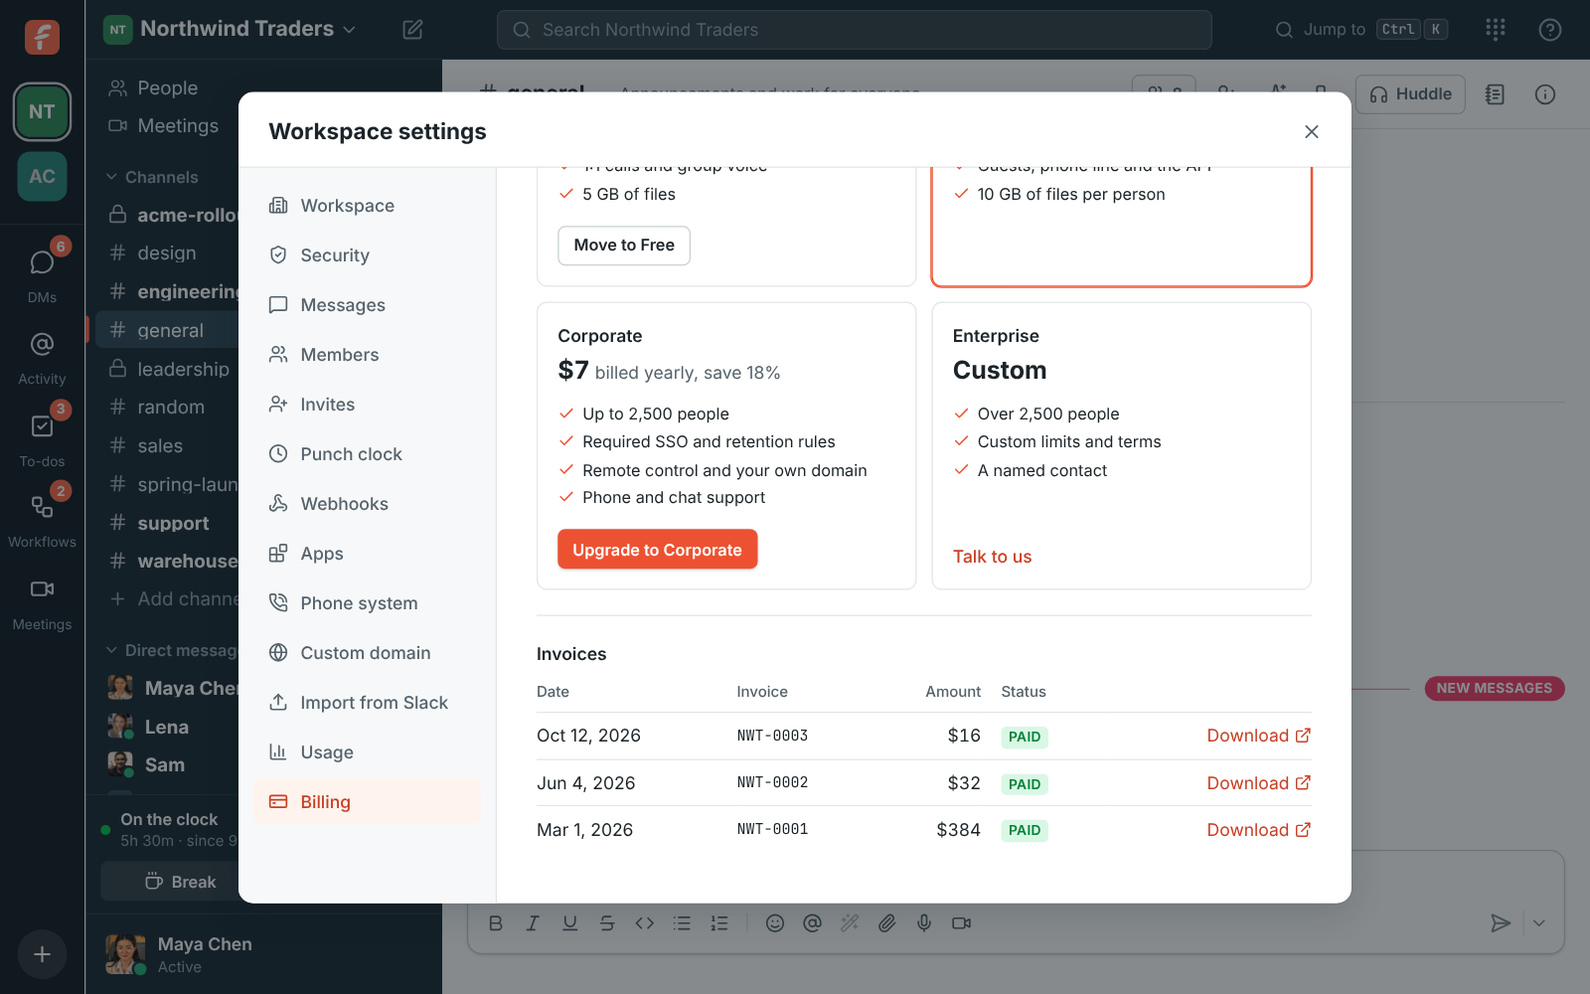
Task: Click the Talk to us link
Action: 992,557
